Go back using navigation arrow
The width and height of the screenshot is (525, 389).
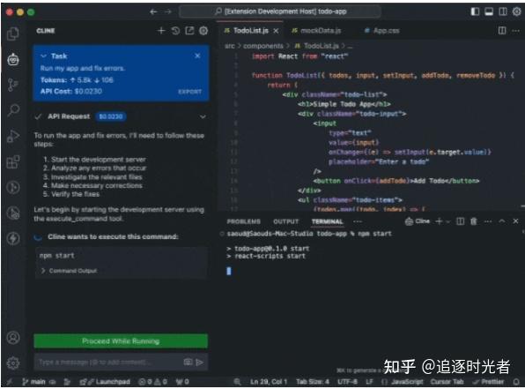point(153,11)
